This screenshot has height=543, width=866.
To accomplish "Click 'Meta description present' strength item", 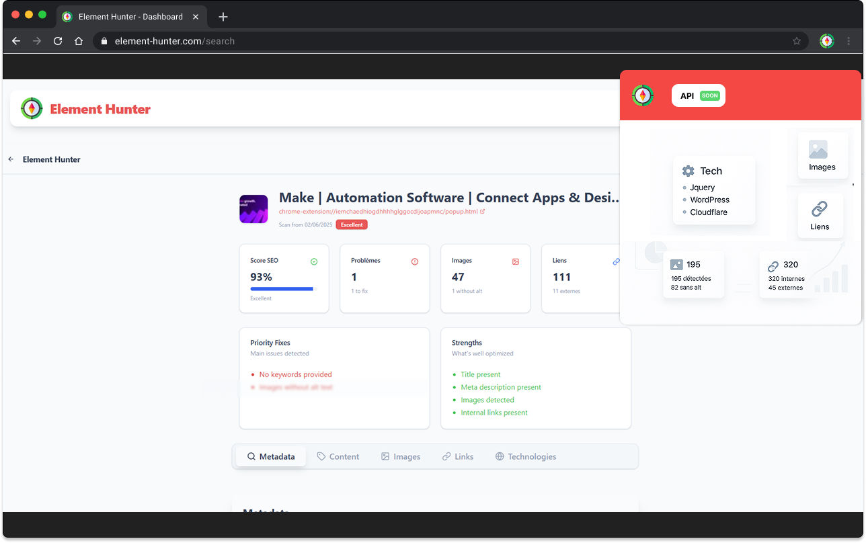I will (500, 387).
